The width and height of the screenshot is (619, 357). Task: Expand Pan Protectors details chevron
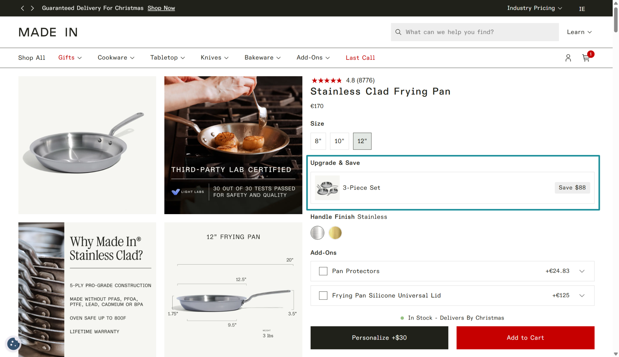(x=582, y=271)
